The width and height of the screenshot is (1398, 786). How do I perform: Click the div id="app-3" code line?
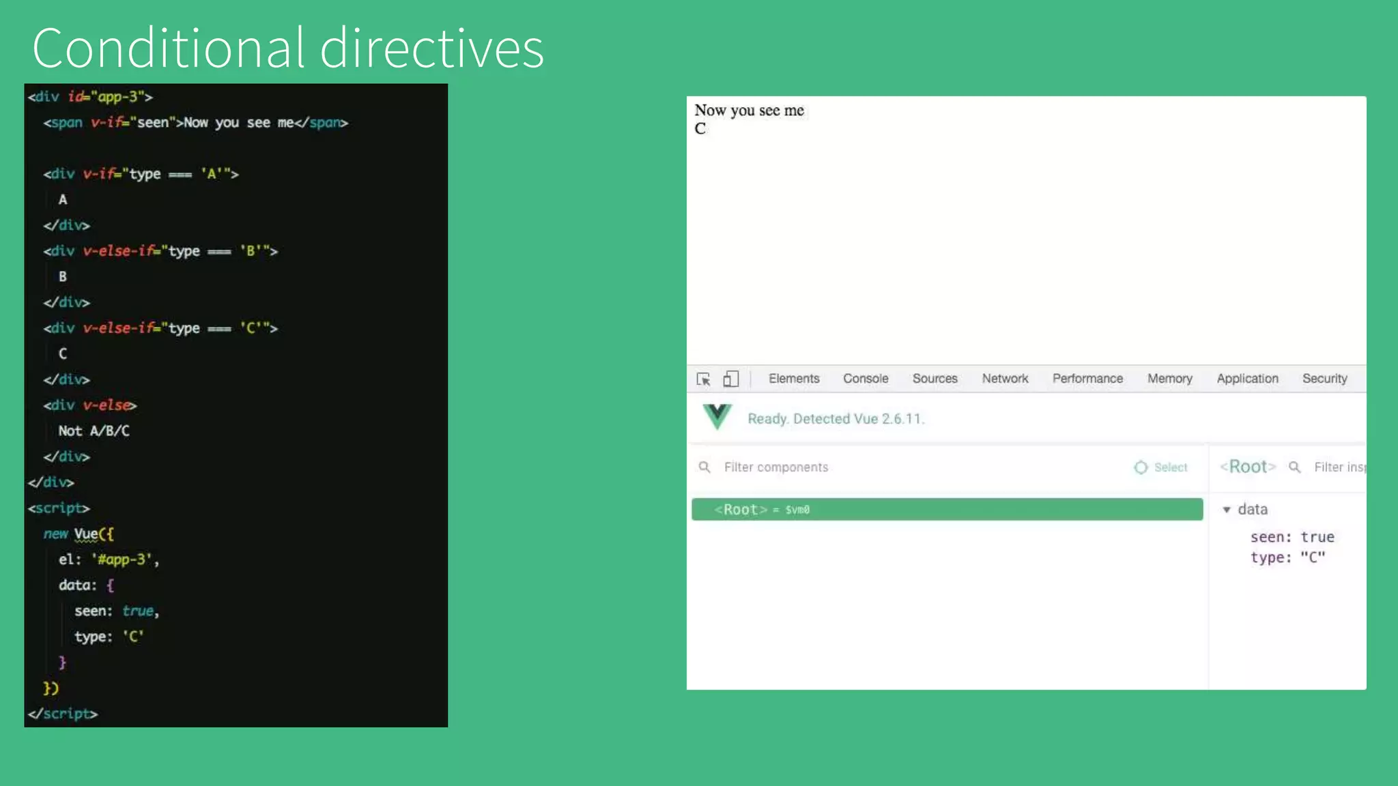pos(90,97)
